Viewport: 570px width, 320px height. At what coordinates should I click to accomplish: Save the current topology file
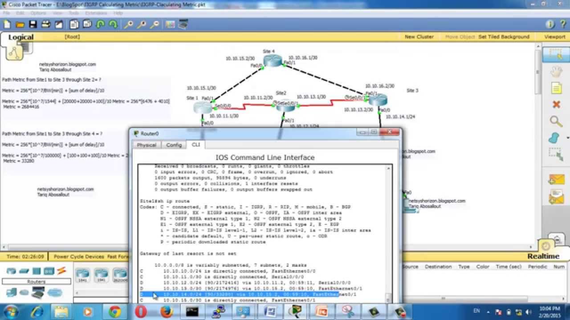click(x=33, y=24)
